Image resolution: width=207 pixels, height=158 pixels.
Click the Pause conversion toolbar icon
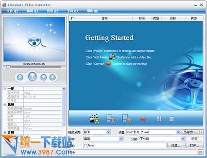[159, 119]
